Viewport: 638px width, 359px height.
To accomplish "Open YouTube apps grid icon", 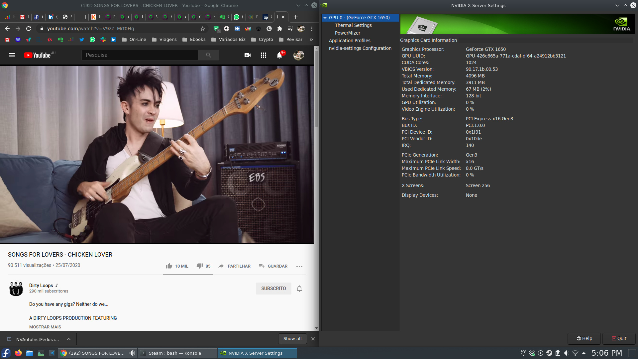I will 264,55.
